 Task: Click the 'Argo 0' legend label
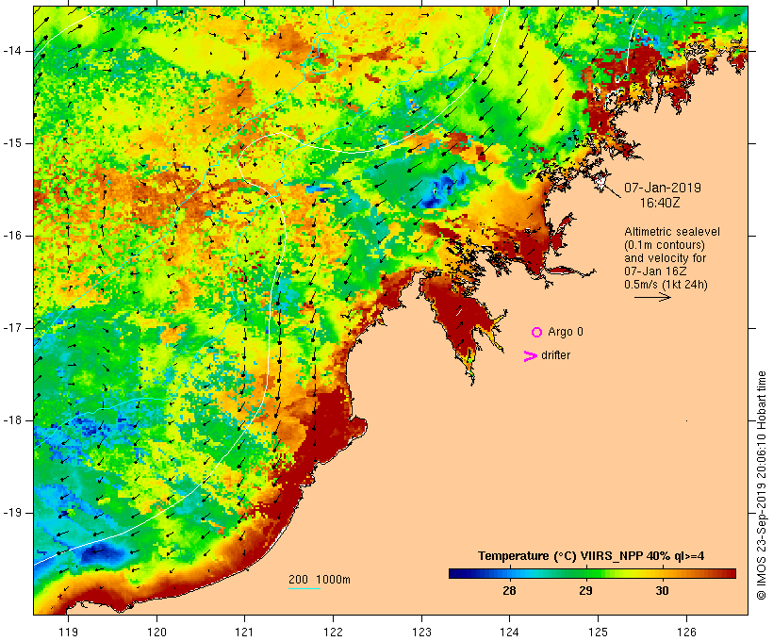[x=566, y=332]
